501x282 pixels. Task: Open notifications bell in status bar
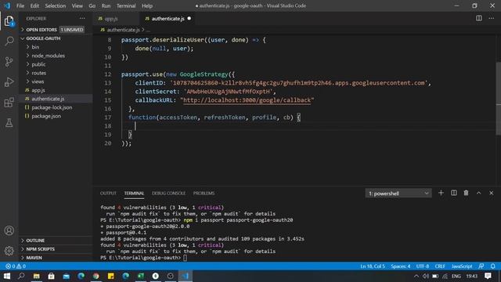pos(493,266)
